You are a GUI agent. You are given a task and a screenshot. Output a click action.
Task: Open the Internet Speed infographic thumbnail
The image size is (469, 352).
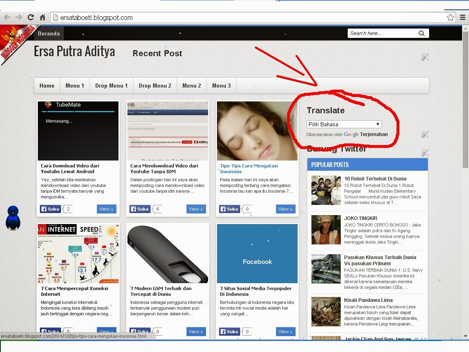pyautogui.click(x=78, y=253)
